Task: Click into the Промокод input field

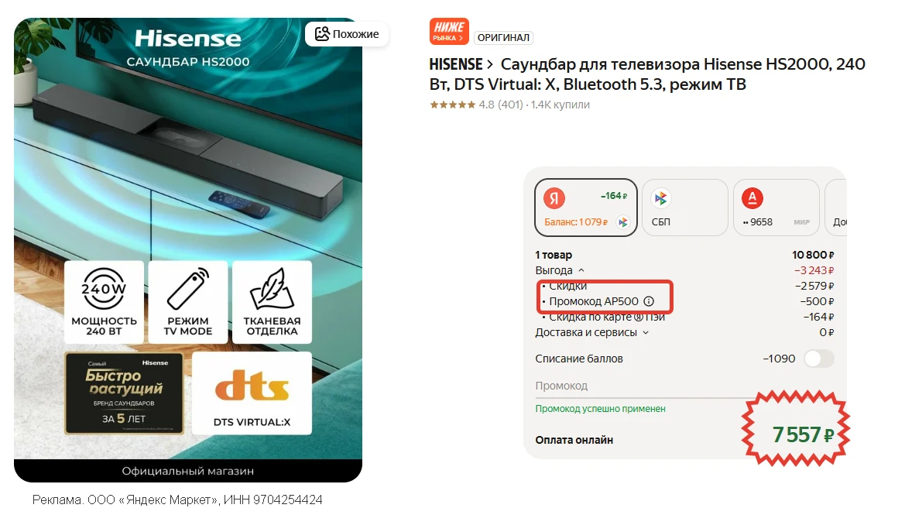Action: (x=641, y=386)
